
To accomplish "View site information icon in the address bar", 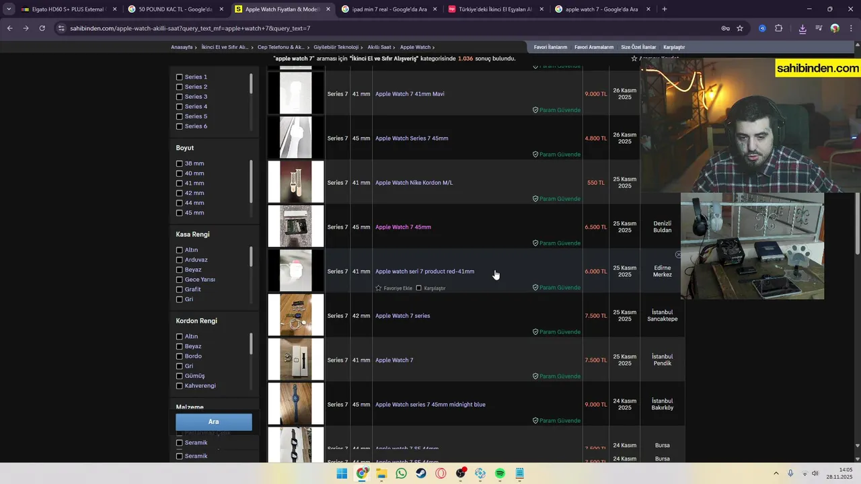I will click(x=61, y=28).
